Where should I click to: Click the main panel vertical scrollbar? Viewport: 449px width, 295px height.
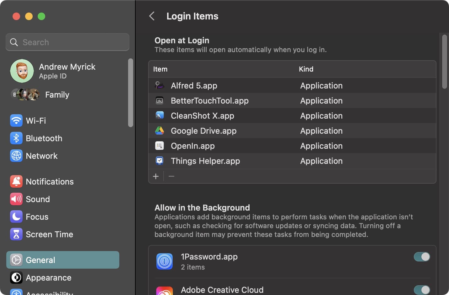coord(444,62)
